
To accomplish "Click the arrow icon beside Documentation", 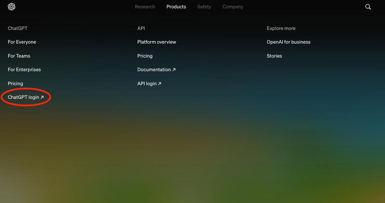I will coord(174,70).
